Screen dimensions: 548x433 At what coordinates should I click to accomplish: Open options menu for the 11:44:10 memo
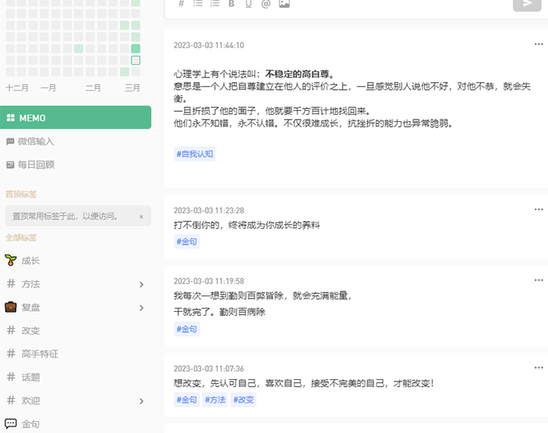pyautogui.click(x=538, y=44)
